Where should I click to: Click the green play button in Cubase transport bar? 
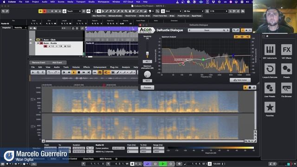[x=163, y=164]
